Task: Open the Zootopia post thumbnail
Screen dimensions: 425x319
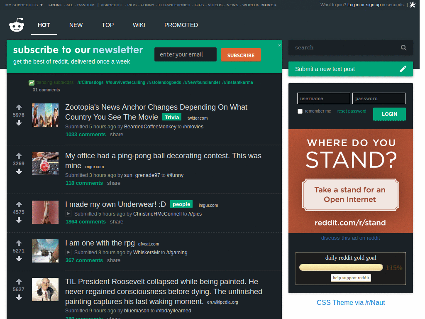Action: (45, 115)
